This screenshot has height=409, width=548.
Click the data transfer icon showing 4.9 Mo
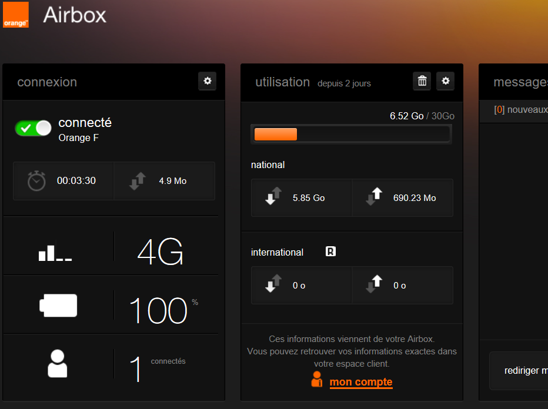pyautogui.click(x=137, y=180)
